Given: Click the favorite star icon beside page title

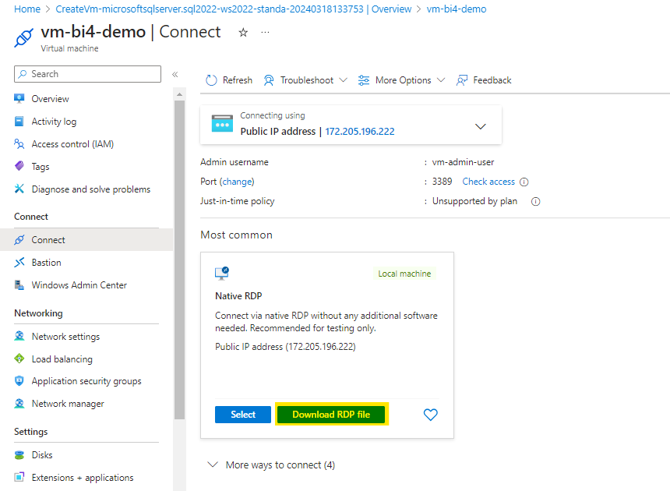Looking at the screenshot, I should point(243,33).
